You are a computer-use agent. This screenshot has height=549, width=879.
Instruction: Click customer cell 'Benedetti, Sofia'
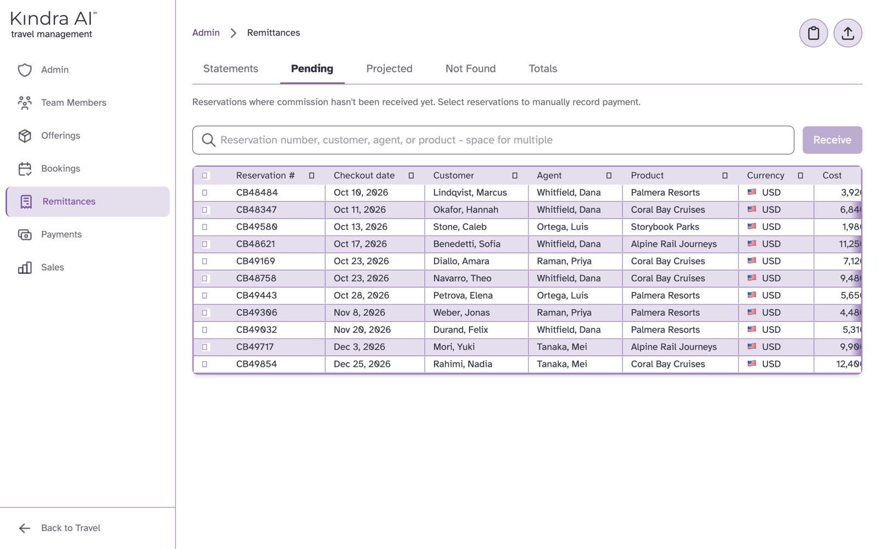point(466,244)
